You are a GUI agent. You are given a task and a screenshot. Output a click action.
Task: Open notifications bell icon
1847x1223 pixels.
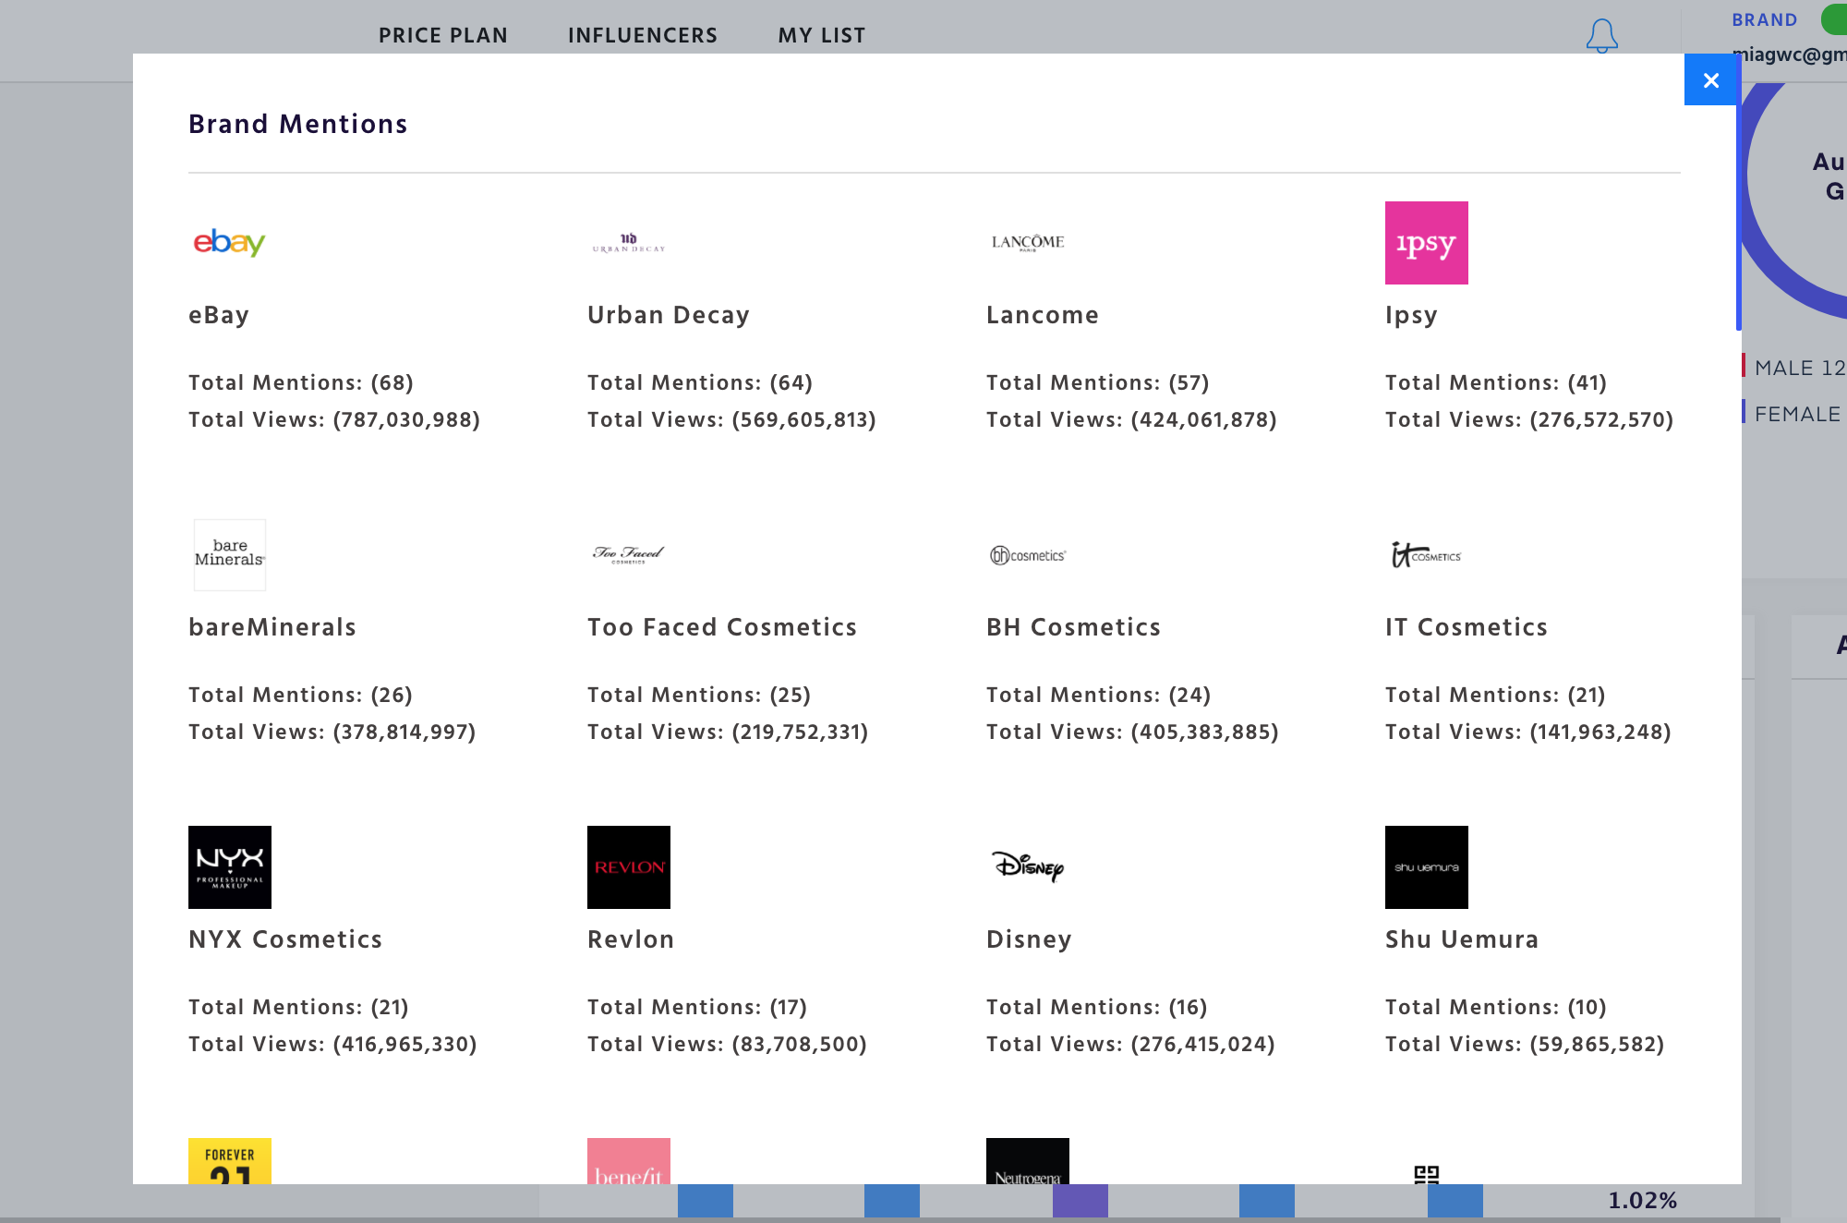coord(1601,36)
